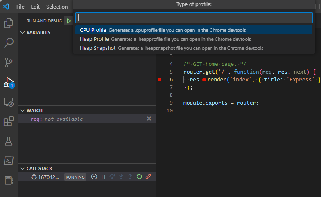This screenshot has height=197, width=321.
Task: Select CPU Profile option
Action: tap(194, 30)
